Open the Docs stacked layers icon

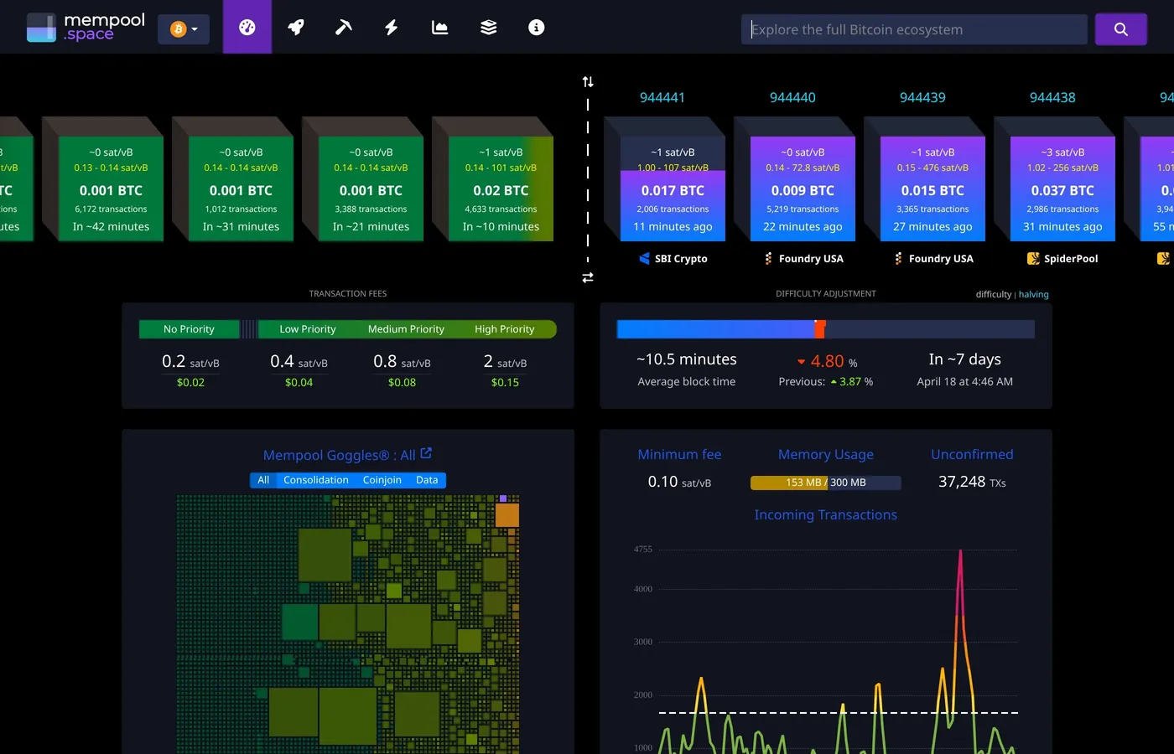coord(488,27)
